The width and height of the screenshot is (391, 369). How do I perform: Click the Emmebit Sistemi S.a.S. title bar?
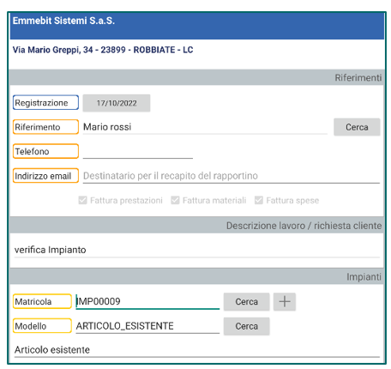point(197,26)
